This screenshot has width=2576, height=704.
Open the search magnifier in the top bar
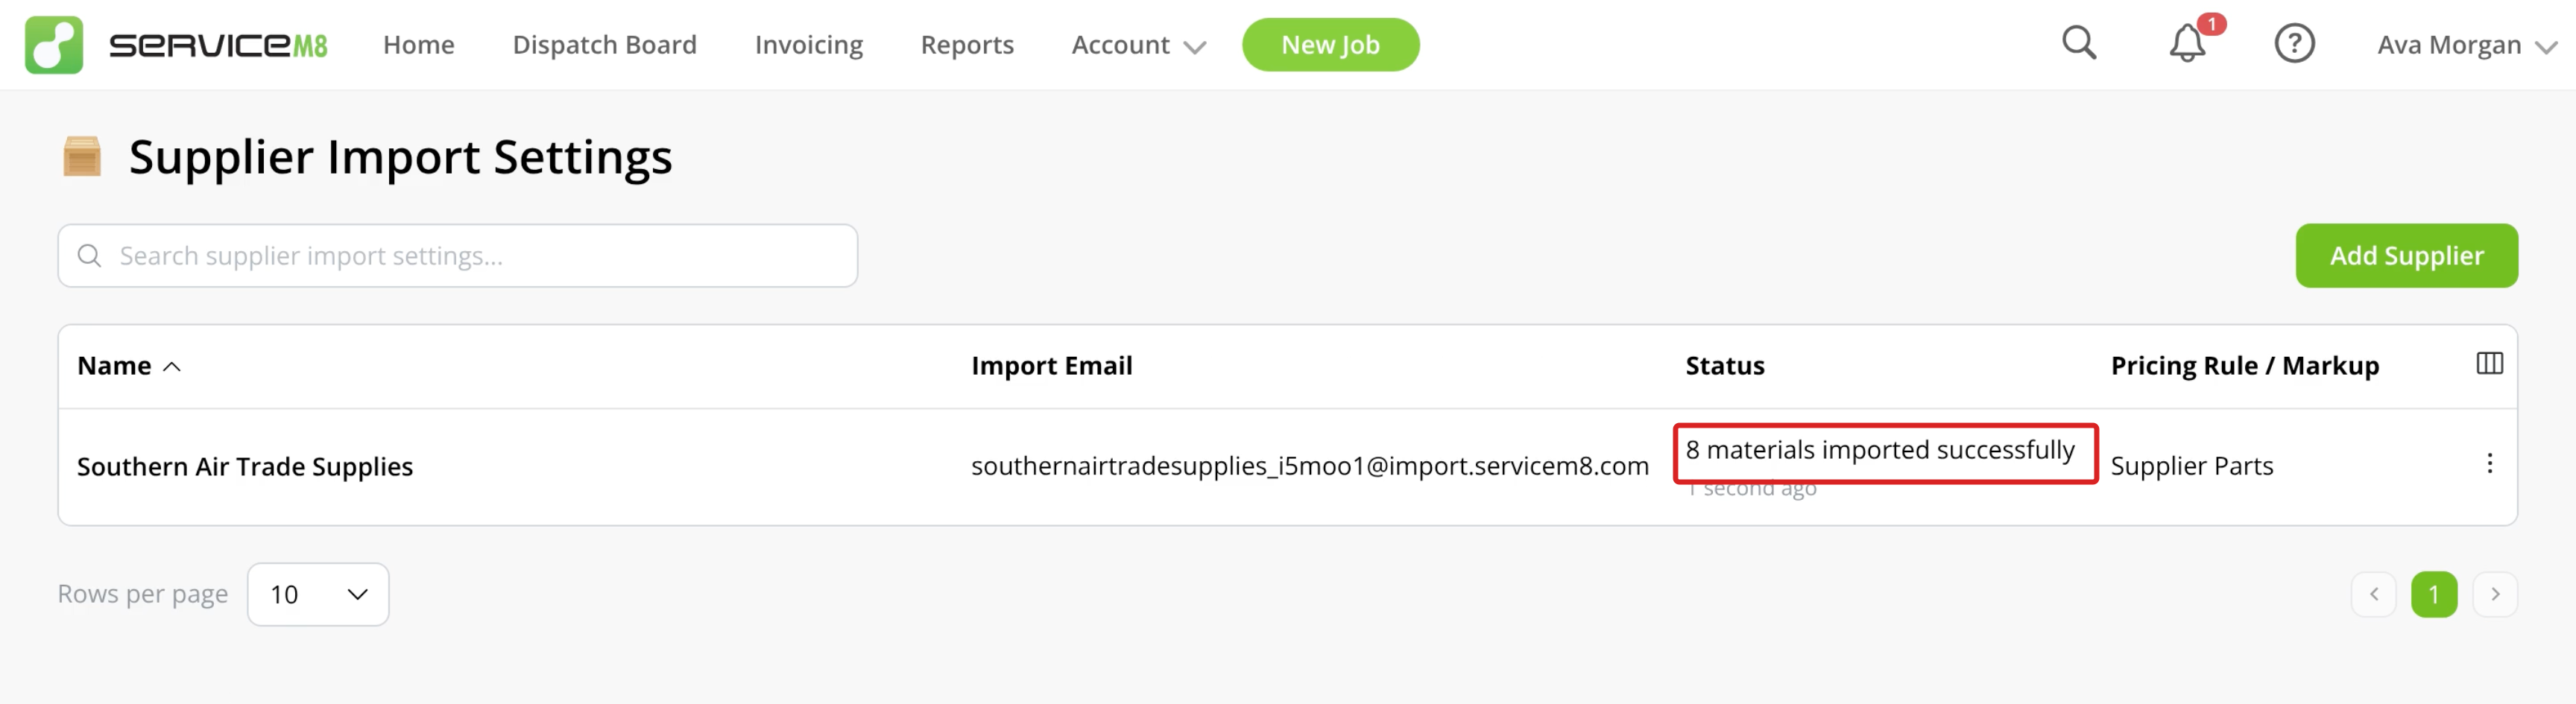[2079, 44]
